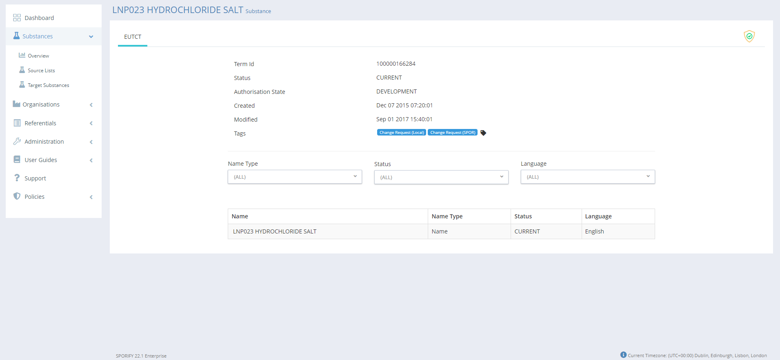Click the Substances flask icon
This screenshot has width=780, height=360.
tap(16, 36)
